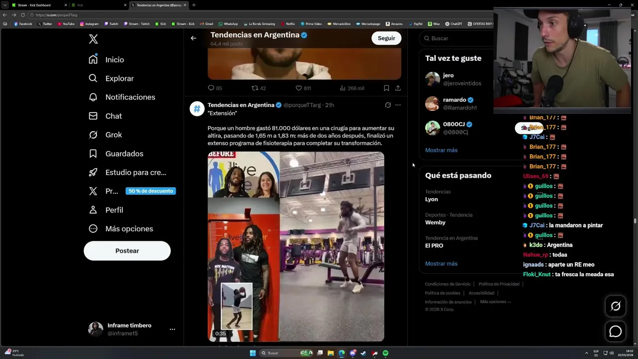Open Steam from the taskbar

tap(363, 353)
